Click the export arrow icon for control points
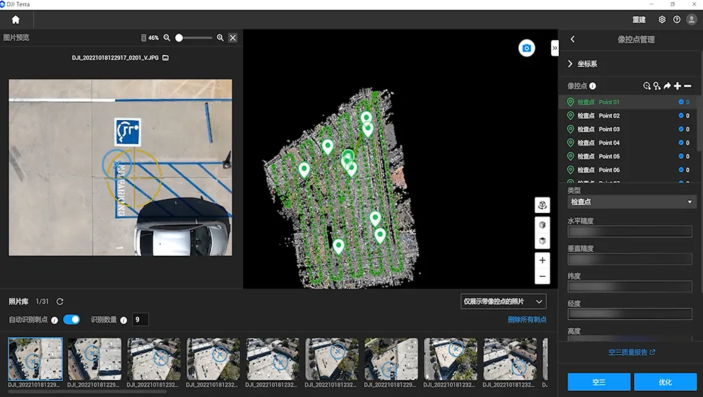This screenshot has width=703, height=397. coord(667,86)
